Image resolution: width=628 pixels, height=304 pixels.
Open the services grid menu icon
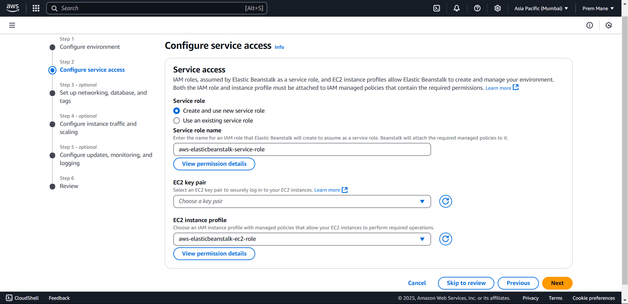(36, 8)
